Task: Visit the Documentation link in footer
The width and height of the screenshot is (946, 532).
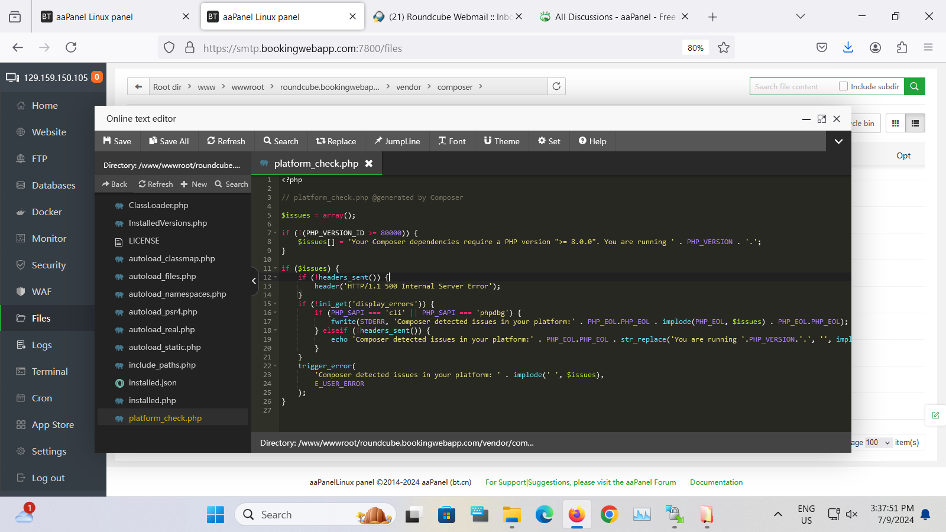Action: (x=716, y=482)
